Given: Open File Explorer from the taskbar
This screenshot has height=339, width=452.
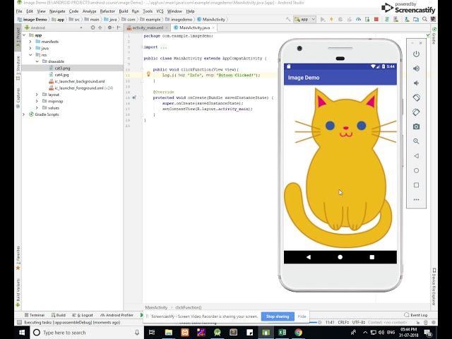Looking at the screenshot, I should pos(169,333).
